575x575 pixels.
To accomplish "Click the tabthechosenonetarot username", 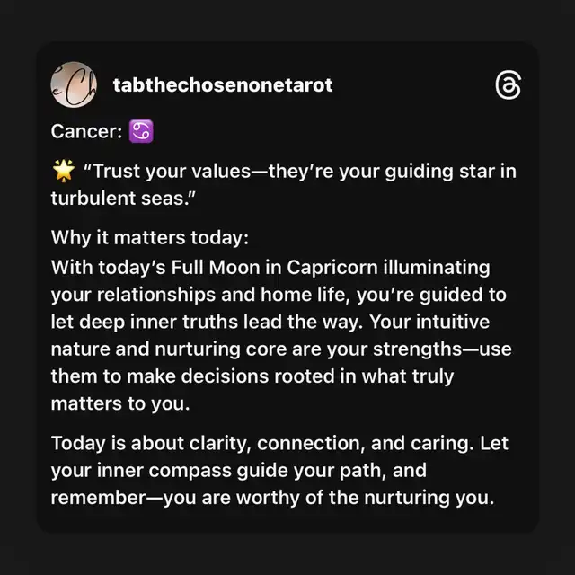I will coord(223,85).
